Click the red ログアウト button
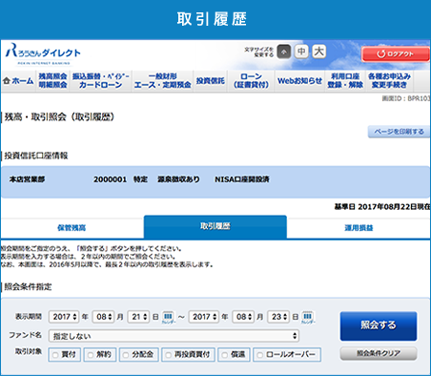 [396, 53]
